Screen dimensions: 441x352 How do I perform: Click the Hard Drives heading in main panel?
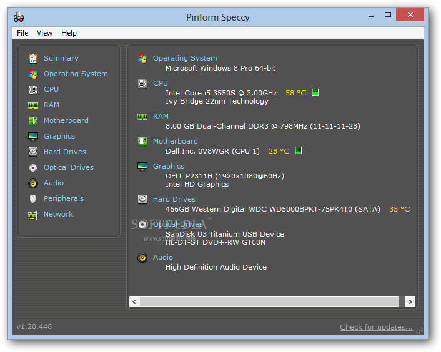tap(174, 199)
